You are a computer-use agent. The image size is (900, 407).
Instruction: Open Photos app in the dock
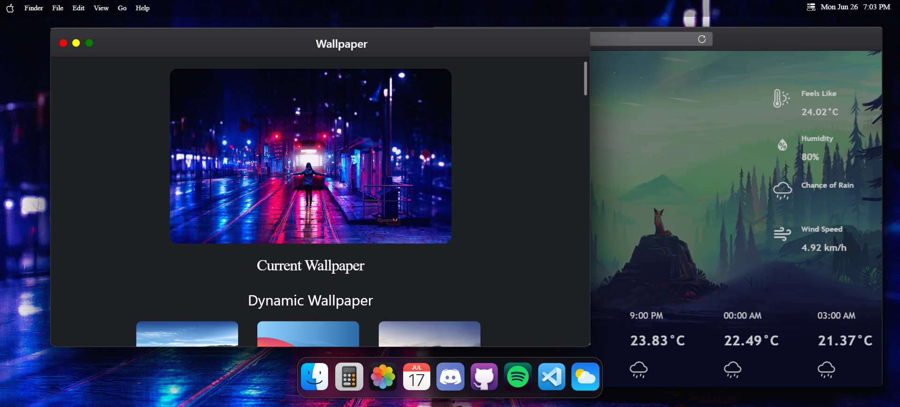383,377
